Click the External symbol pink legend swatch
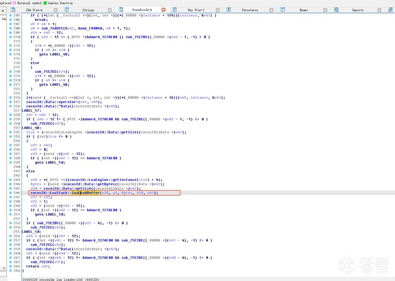Image resolution: width=395 pixels, height=281 pixels. point(14,3)
